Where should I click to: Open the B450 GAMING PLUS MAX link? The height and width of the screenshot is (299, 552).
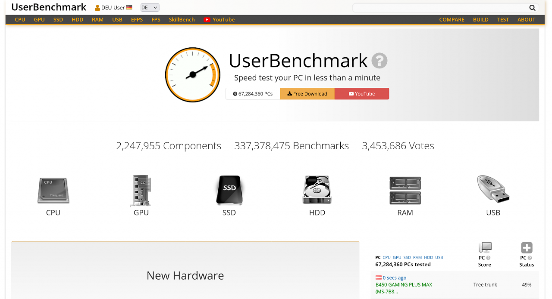[404, 288]
